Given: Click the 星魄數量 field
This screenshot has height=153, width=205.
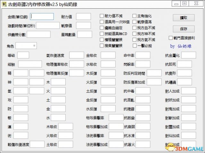Looking at the screenshot, I should 85,34.
